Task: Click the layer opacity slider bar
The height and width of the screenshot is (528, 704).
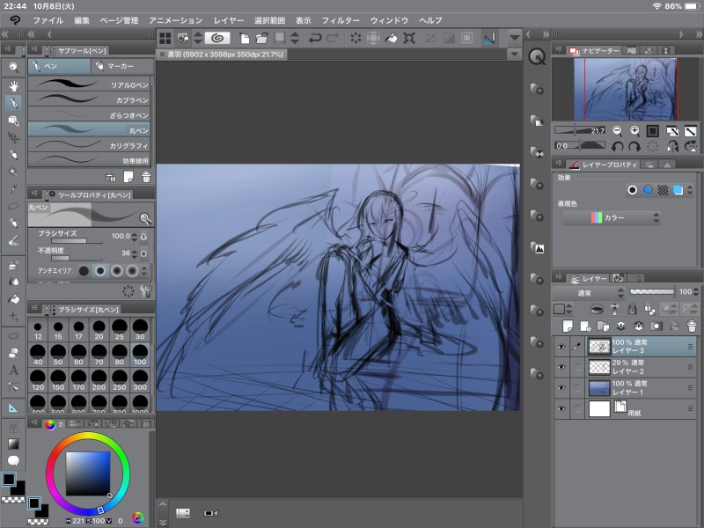Action: (651, 292)
